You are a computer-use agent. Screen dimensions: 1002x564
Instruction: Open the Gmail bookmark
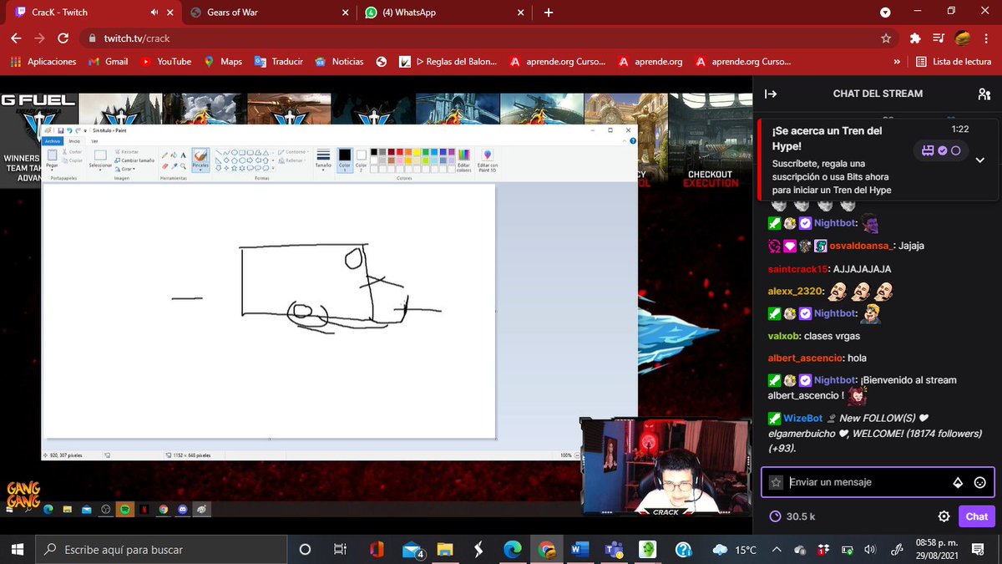coord(108,62)
